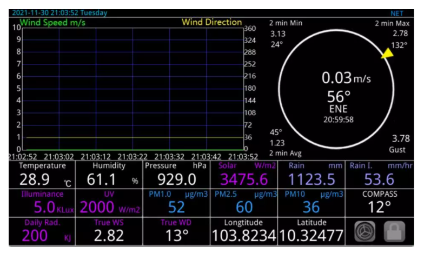Select the Daily Rad. tile
Viewport: 444px width, 253px height.
[x=42, y=231]
